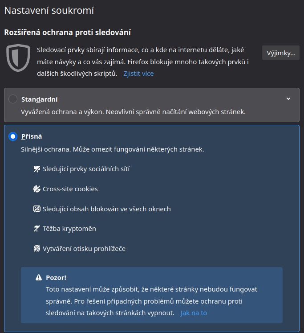Click the cryptominers (Těžba kryptoměn) icon
Viewport: 304px width, 333px height.
36,229
